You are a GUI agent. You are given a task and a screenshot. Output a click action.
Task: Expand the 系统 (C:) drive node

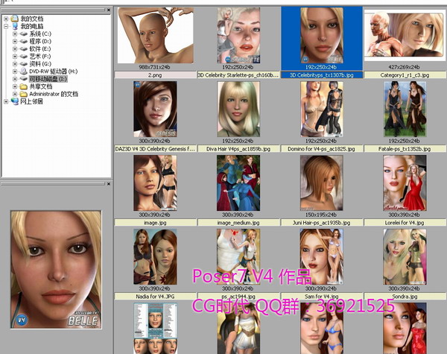click(x=15, y=34)
